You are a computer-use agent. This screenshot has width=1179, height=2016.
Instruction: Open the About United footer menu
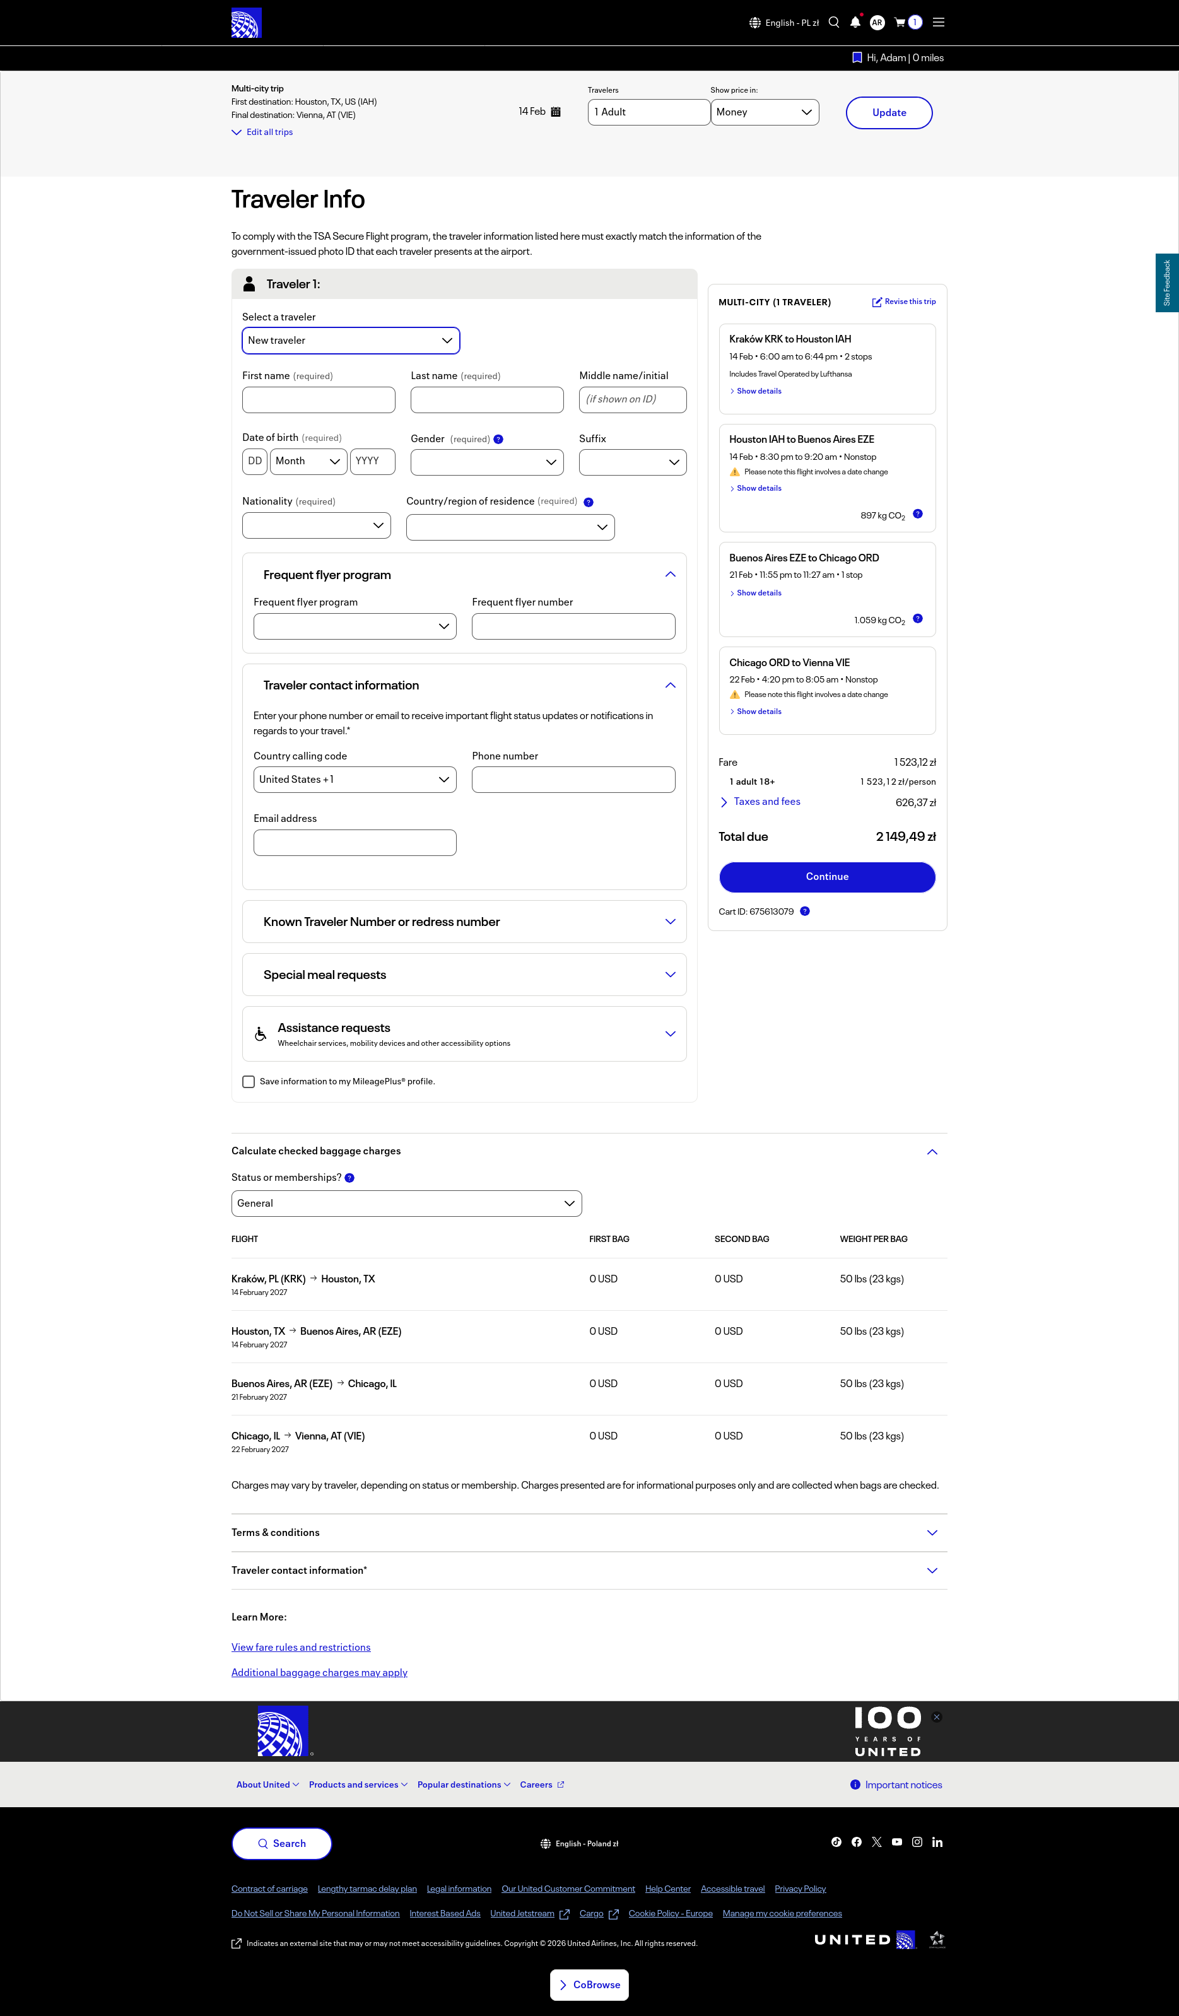pos(268,1785)
